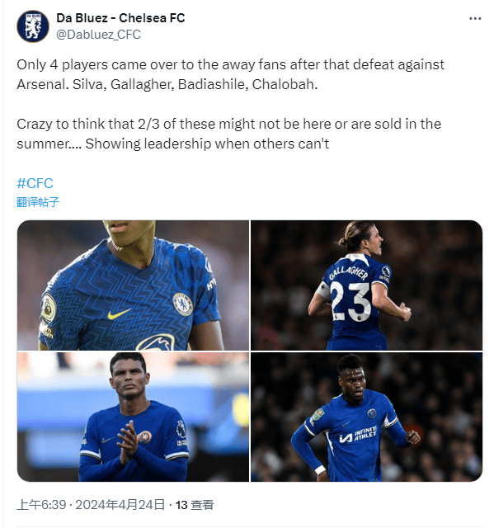Click the sentence about showing leadership
Viewport: 494px width, 528px height.
click(x=207, y=144)
